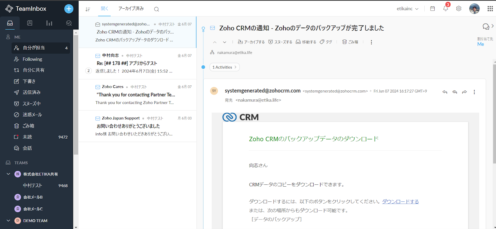Open the etikainc organization dropdown
This screenshot has width=496, height=229.
tap(408, 9)
